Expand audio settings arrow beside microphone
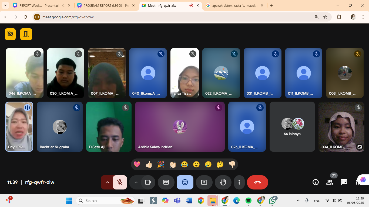The image size is (369, 207). [x=108, y=182]
